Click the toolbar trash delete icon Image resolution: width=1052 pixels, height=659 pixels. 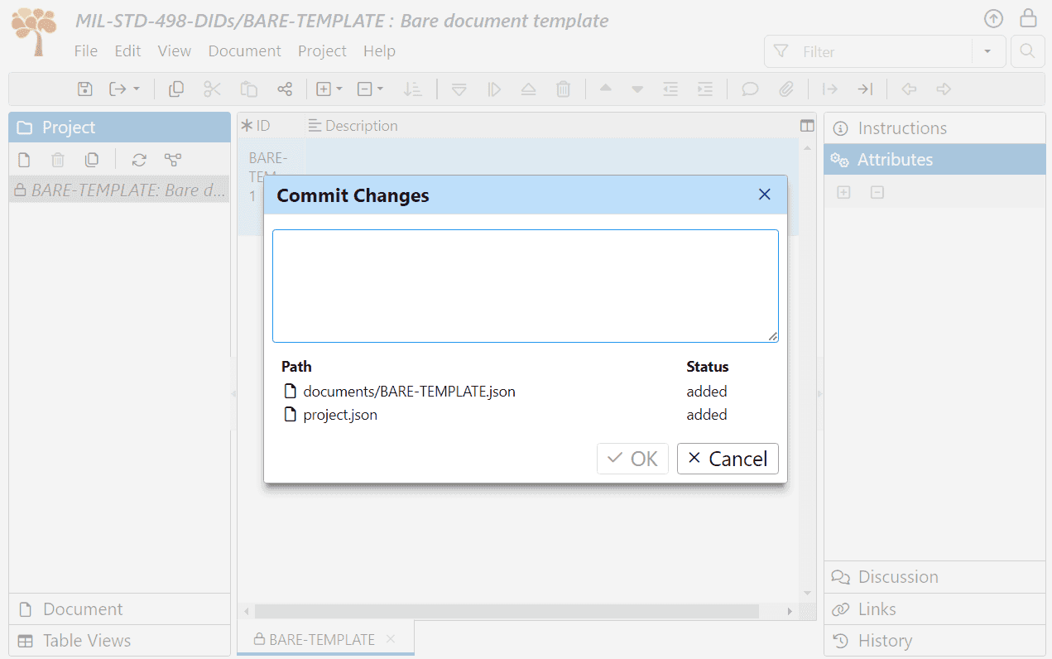pos(564,89)
